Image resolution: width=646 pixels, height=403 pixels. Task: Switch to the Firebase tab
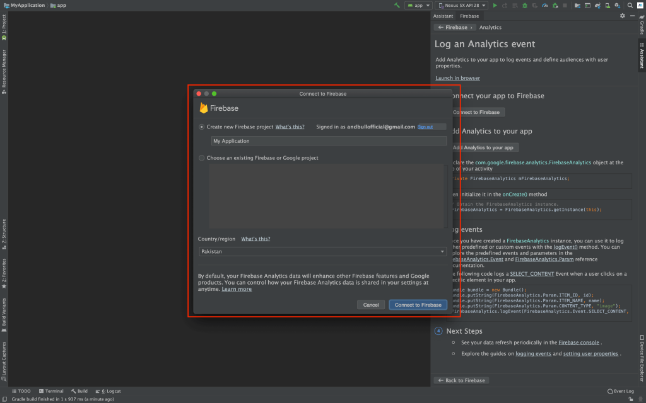[469, 16]
